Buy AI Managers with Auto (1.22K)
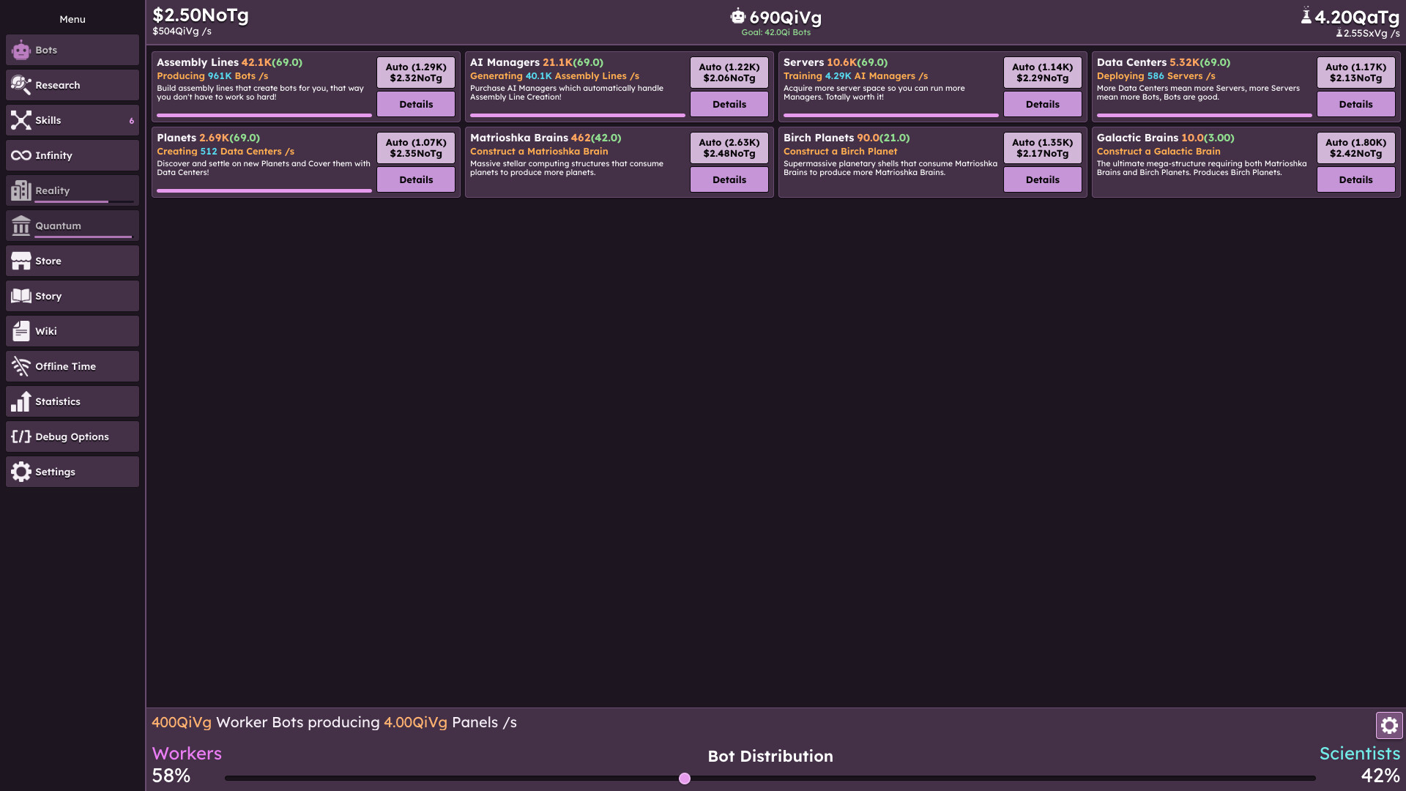This screenshot has height=791, width=1406. click(729, 73)
